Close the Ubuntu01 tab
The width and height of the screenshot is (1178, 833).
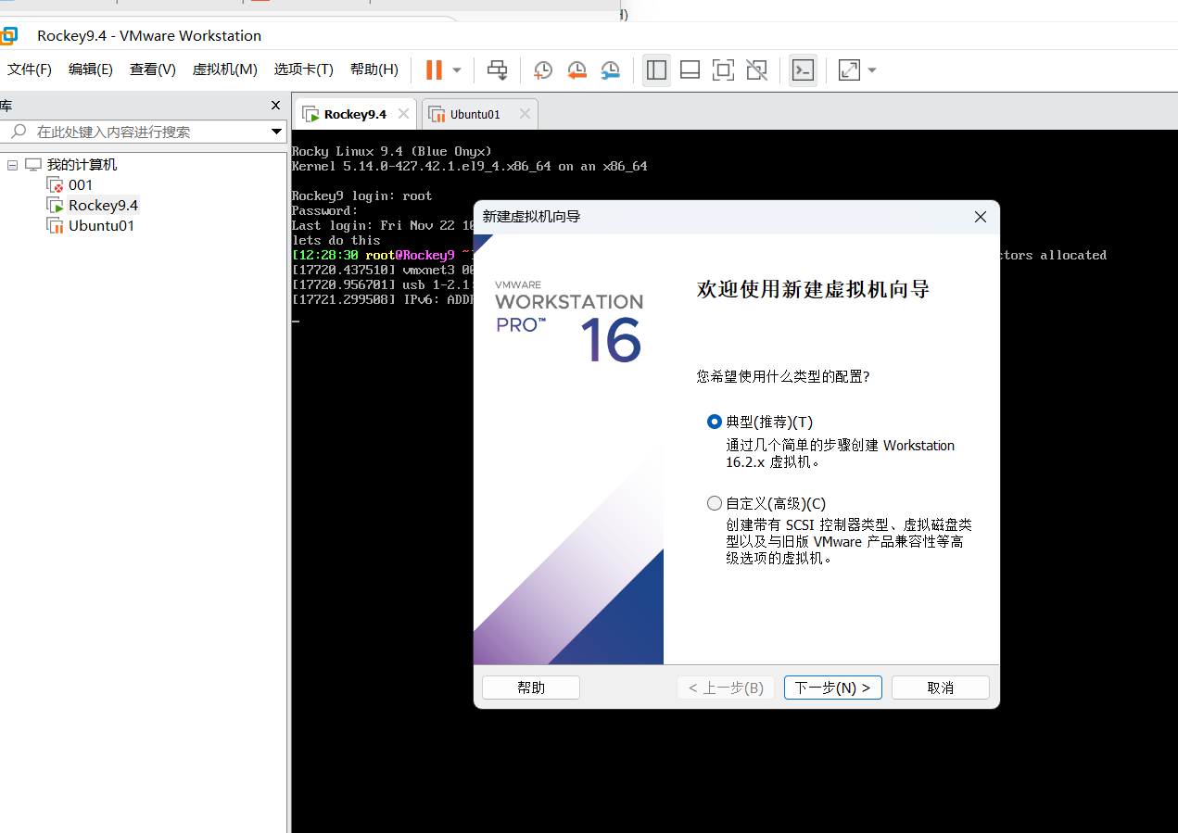pos(525,114)
